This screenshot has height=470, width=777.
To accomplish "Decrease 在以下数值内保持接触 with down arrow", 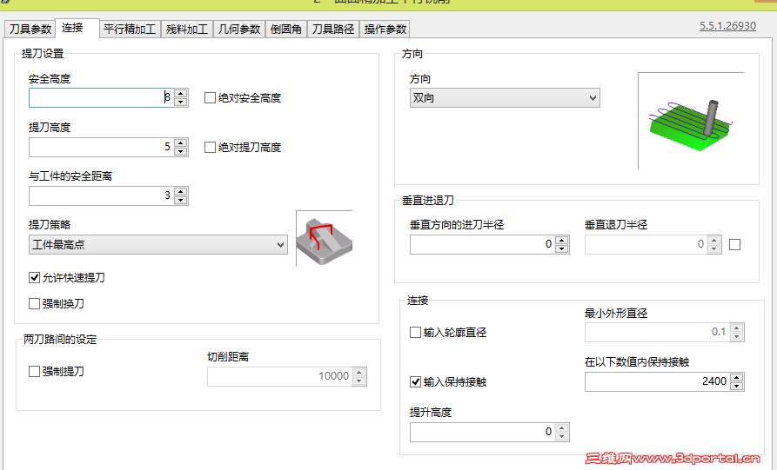I will pos(737,386).
